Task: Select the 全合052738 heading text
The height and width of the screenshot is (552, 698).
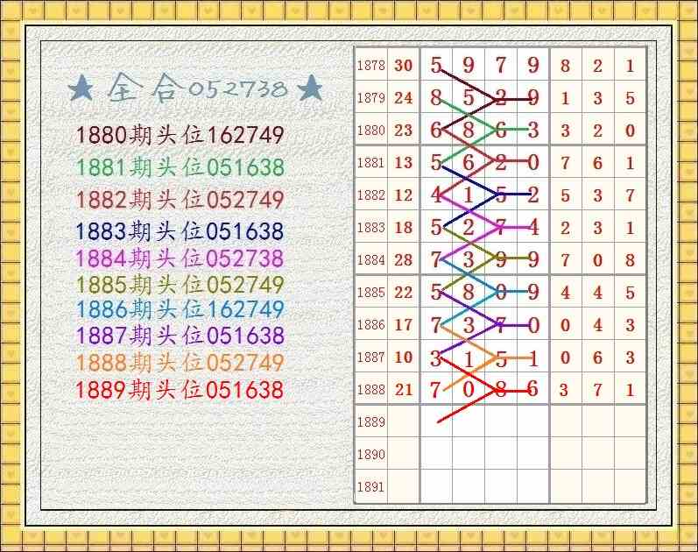Action: (196, 88)
